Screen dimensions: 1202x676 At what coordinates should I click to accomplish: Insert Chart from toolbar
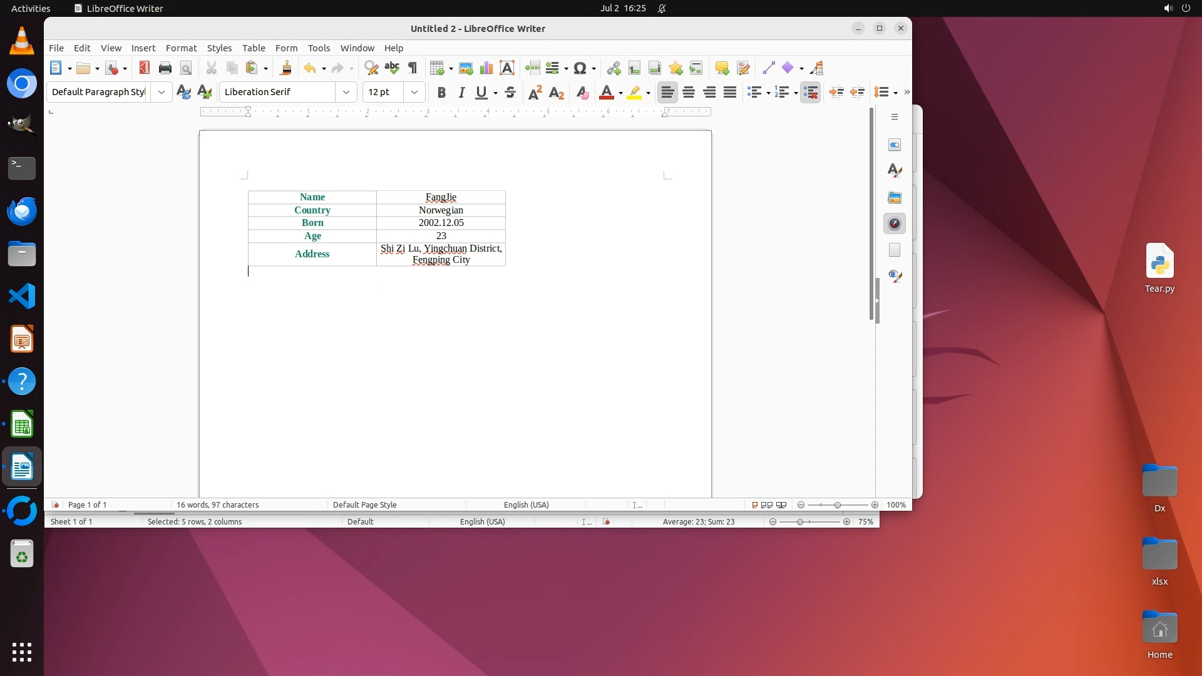[x=486, y=68]
